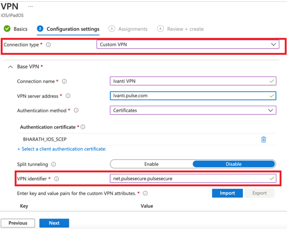Open the Authentication method dropdown
This screenshot has height=229, width=287.
pyautogui.click(x=193, y=110)
